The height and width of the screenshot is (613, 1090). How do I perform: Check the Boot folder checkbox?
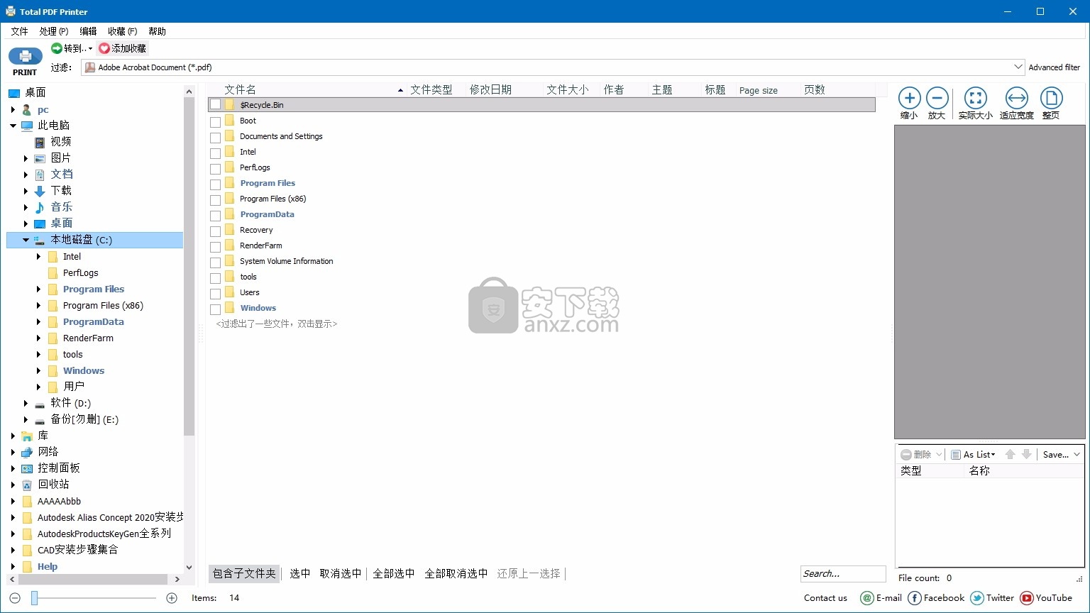215,121
